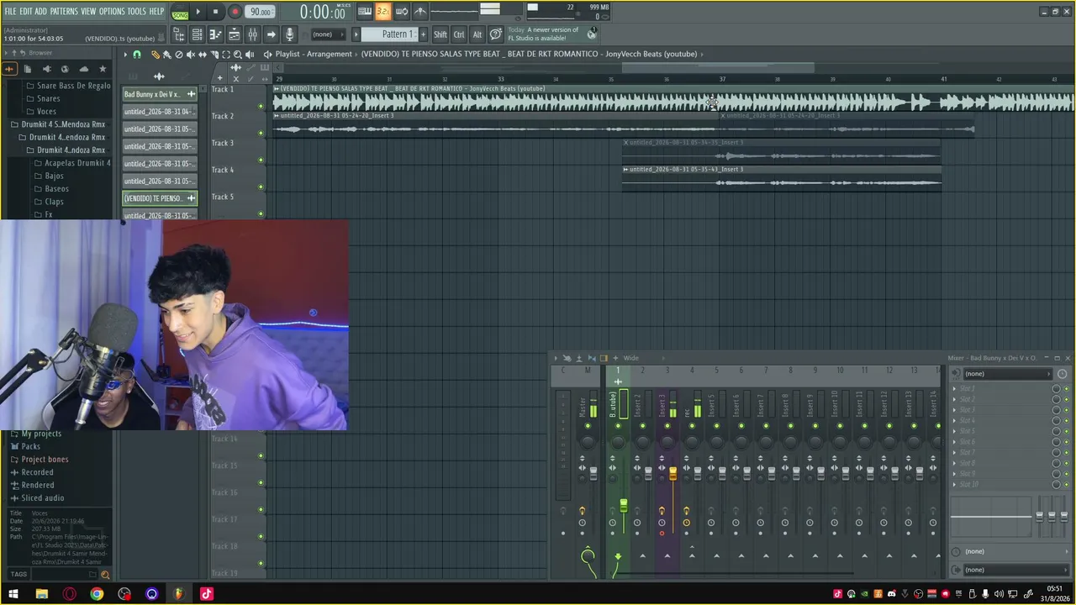This screenshot has height=605, width=1076.
Task: Mute Track 4 in the playlist
Action: tap(261, 187)
